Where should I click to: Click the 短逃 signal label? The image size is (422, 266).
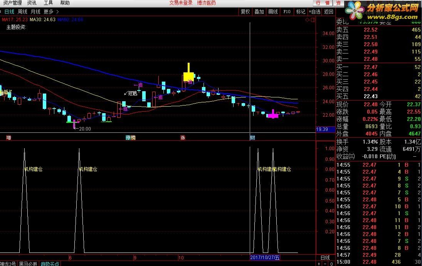point(131,93)
